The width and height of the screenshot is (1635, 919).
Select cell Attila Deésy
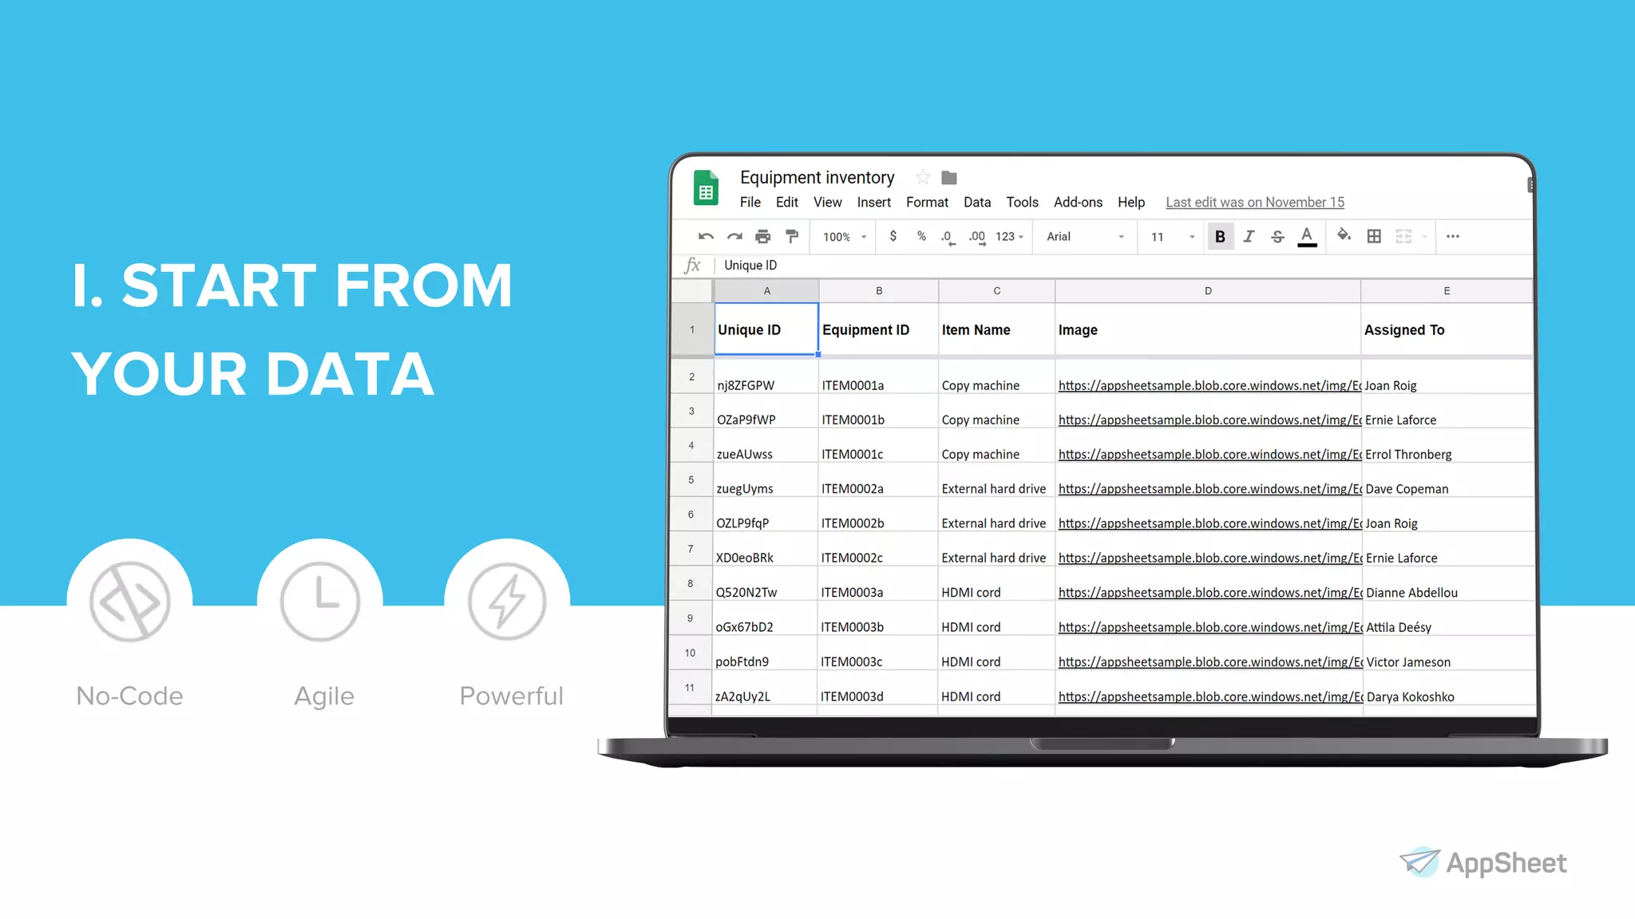pyautogui.click(x=1447, y=618)
